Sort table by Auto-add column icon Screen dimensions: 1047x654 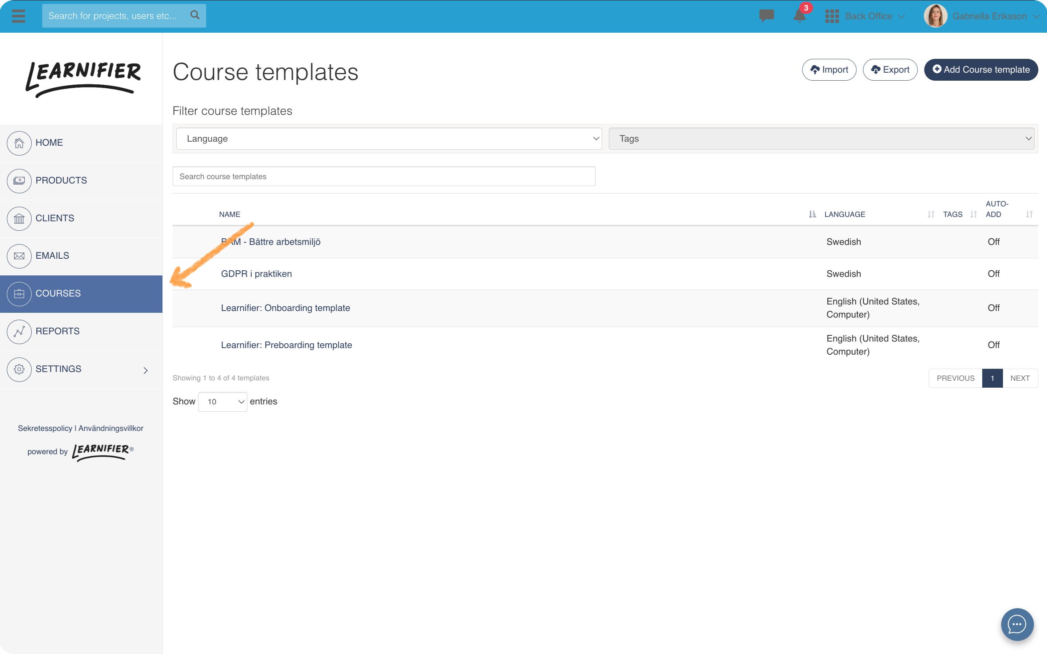[x=1029, y=214]
